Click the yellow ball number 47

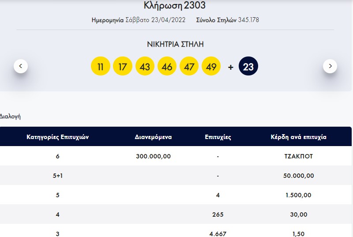[x=189, y=67]
